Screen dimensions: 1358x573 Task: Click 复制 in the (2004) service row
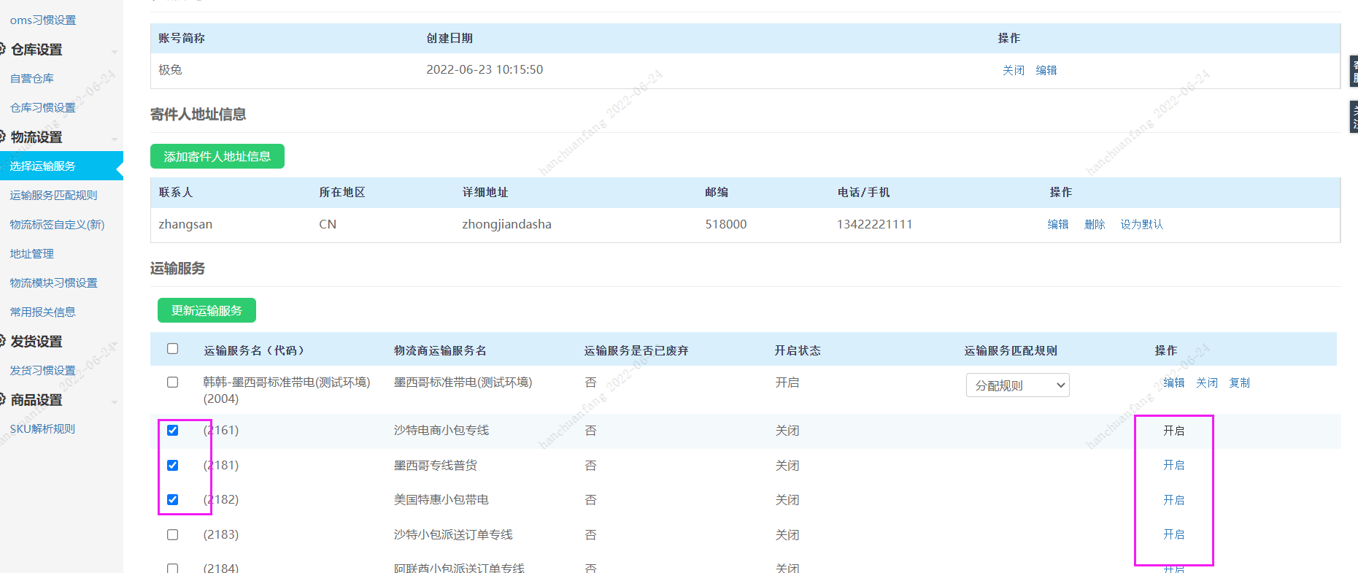click(1240, 383)
